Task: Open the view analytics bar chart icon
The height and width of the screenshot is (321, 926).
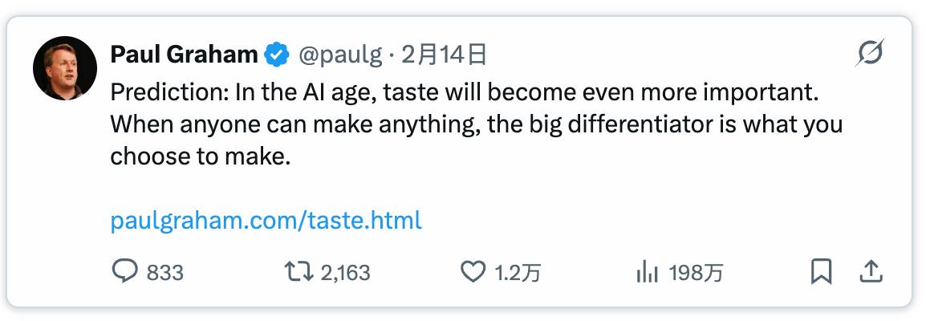Action: click(647, 273)
